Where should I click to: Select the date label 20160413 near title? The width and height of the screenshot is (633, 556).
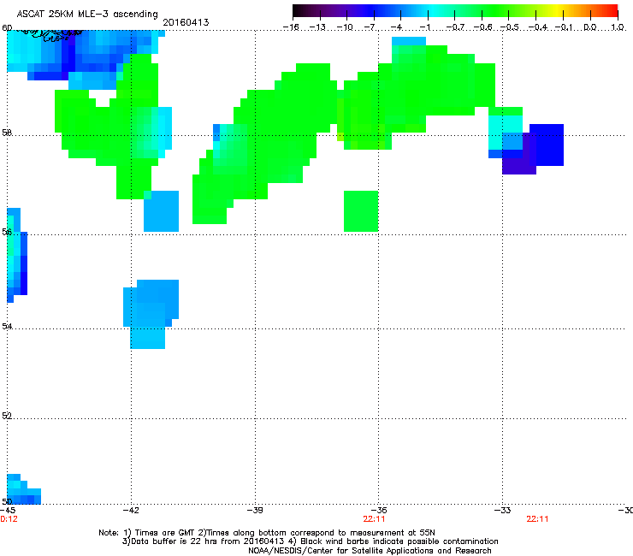[x=186, y=22]
